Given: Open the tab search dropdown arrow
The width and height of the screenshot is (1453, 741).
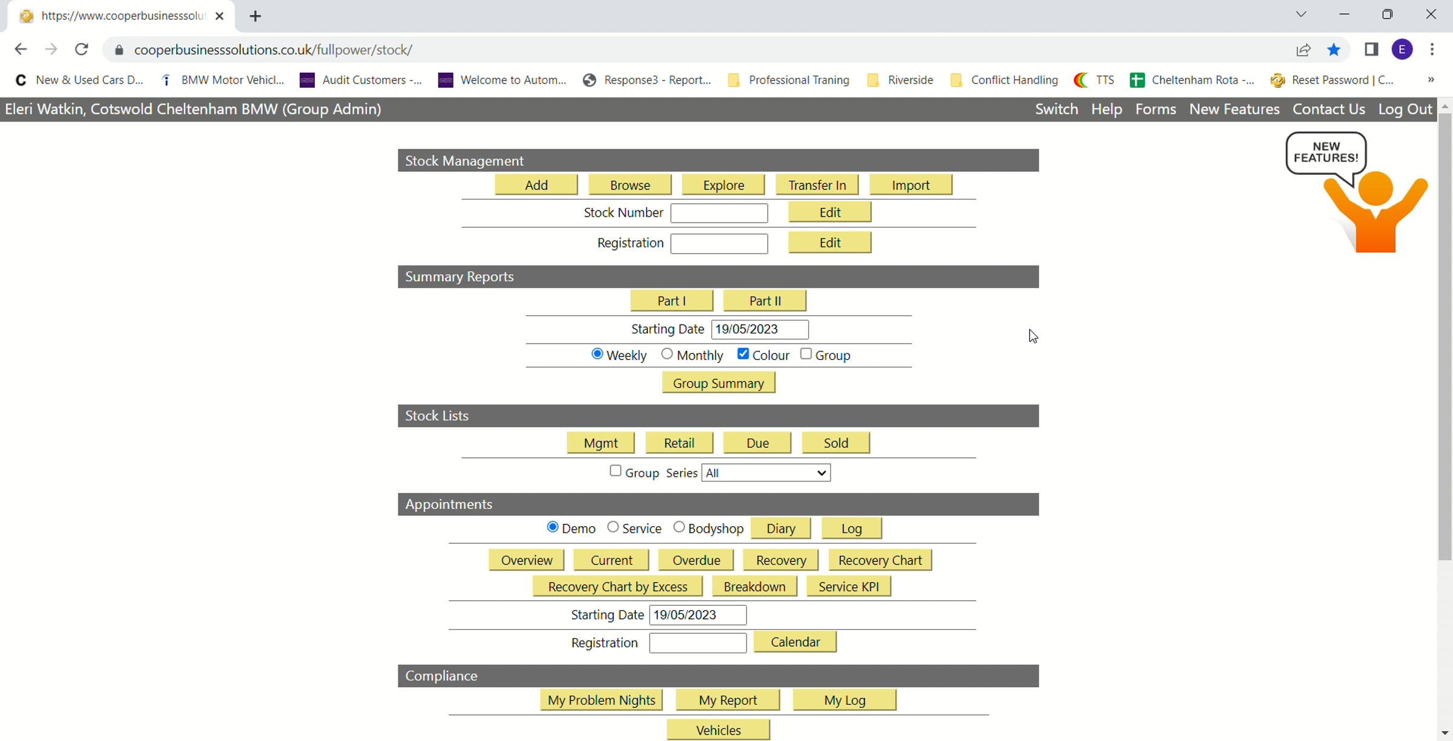Looking at the screenshot, I should [x=1301, y=15].
